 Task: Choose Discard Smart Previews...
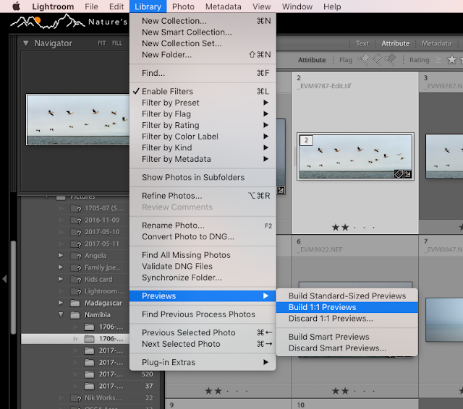tap(347, 348)
